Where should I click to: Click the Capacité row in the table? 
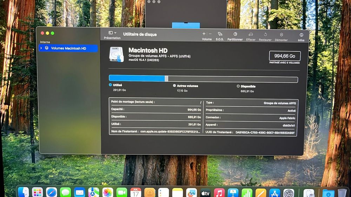click(x=156, y=109)
